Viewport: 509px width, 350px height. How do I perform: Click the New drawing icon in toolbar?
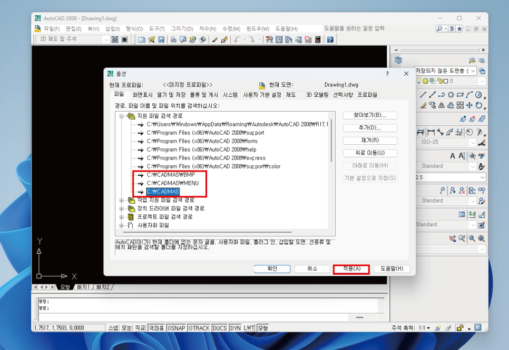[x=142, y=39]
